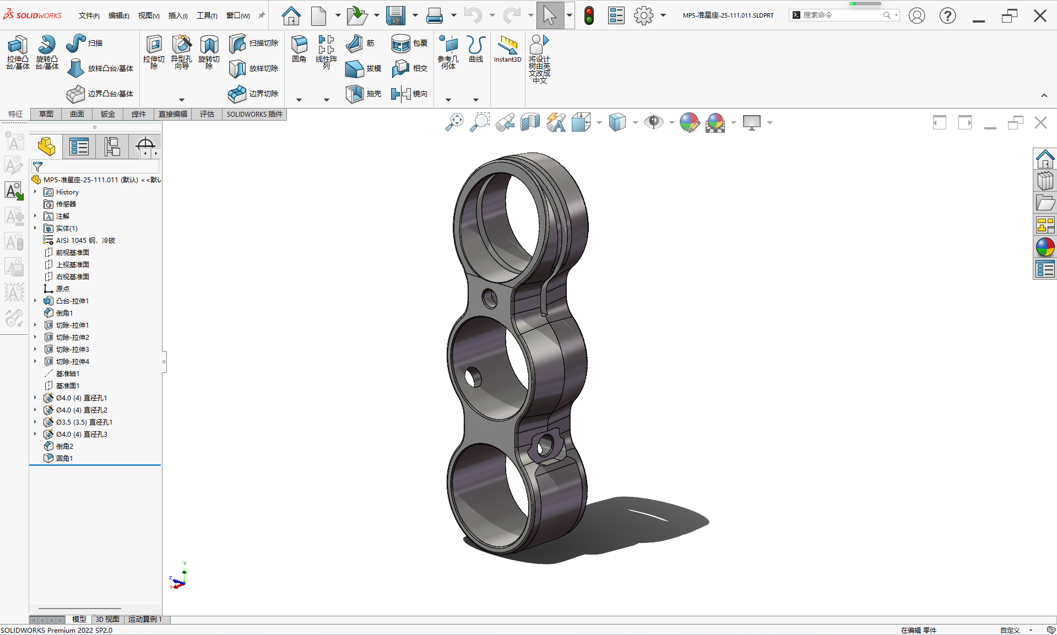Click the design tree language switch (将设计树由英文改成中文) button
This screenshot has height=635, width=1057.
tap(539, 59)
